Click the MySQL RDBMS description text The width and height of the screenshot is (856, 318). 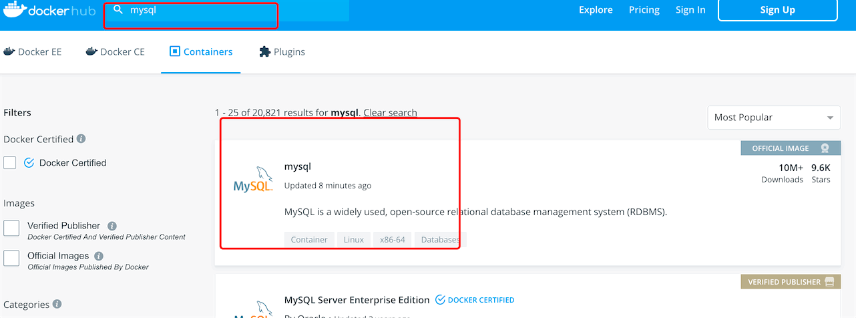pyautogui.click(x=476, y=212)
